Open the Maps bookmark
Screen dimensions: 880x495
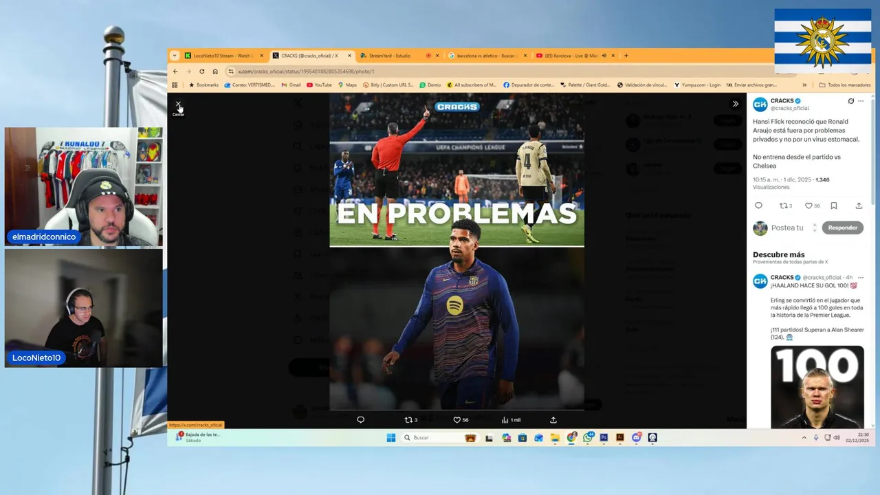point(347,85)
